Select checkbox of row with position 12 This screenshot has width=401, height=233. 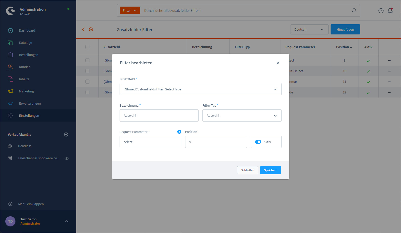coord(87,92)
